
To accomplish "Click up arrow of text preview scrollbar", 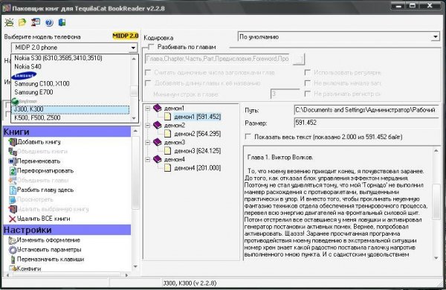I will 436,150.
